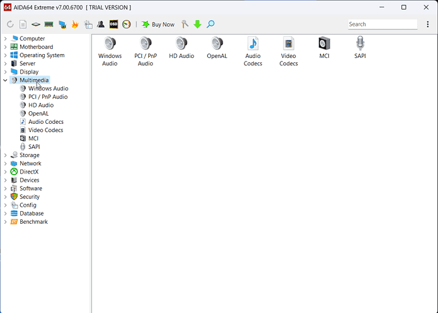Open the MCI icon in main pane
This screenshot has width=438, height=313.
tap(324, 44)
